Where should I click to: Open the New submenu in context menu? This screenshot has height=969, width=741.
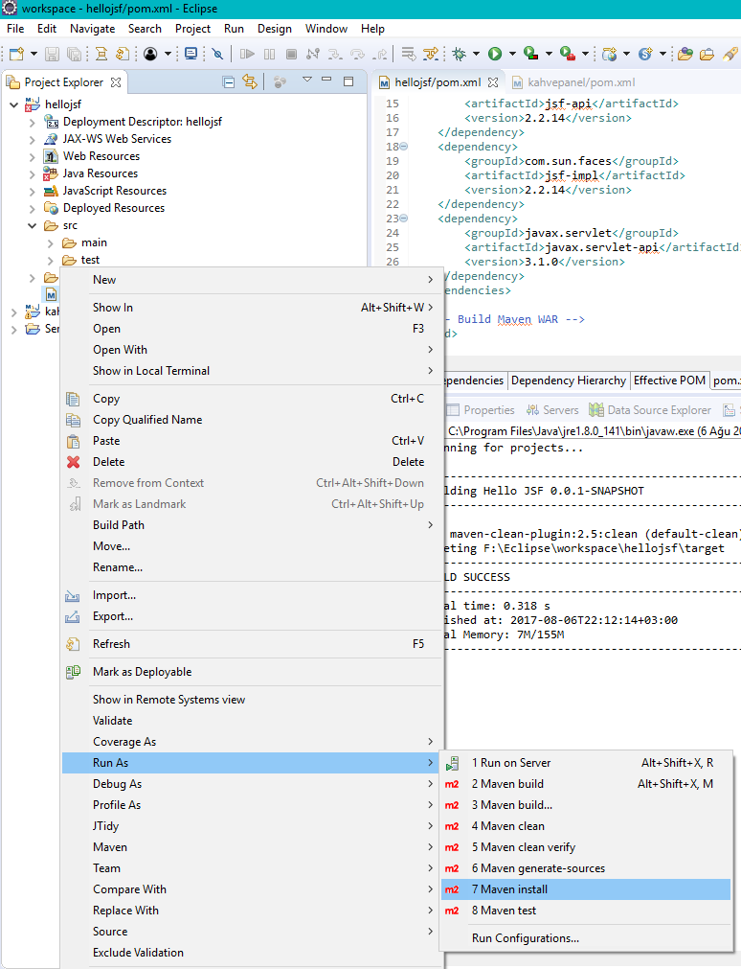click(253, 280)
